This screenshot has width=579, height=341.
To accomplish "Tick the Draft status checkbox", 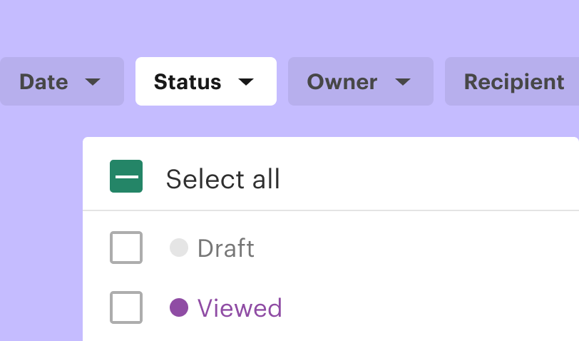I will coord(126,248).
